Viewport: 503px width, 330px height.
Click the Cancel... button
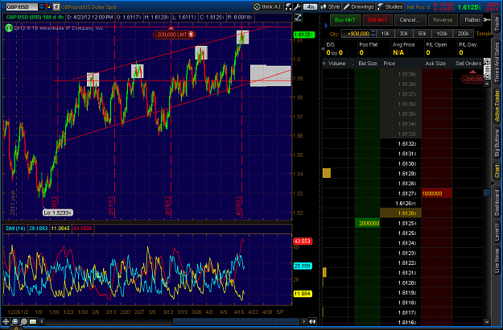coord(410,20)
